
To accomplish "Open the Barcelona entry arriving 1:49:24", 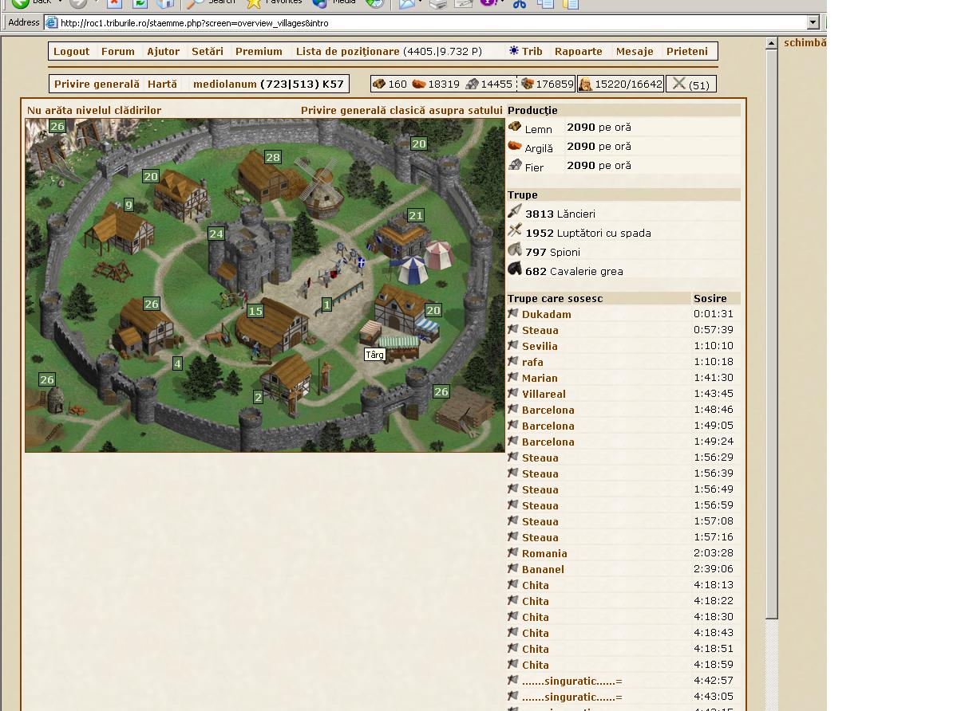I will coord(548,442).
